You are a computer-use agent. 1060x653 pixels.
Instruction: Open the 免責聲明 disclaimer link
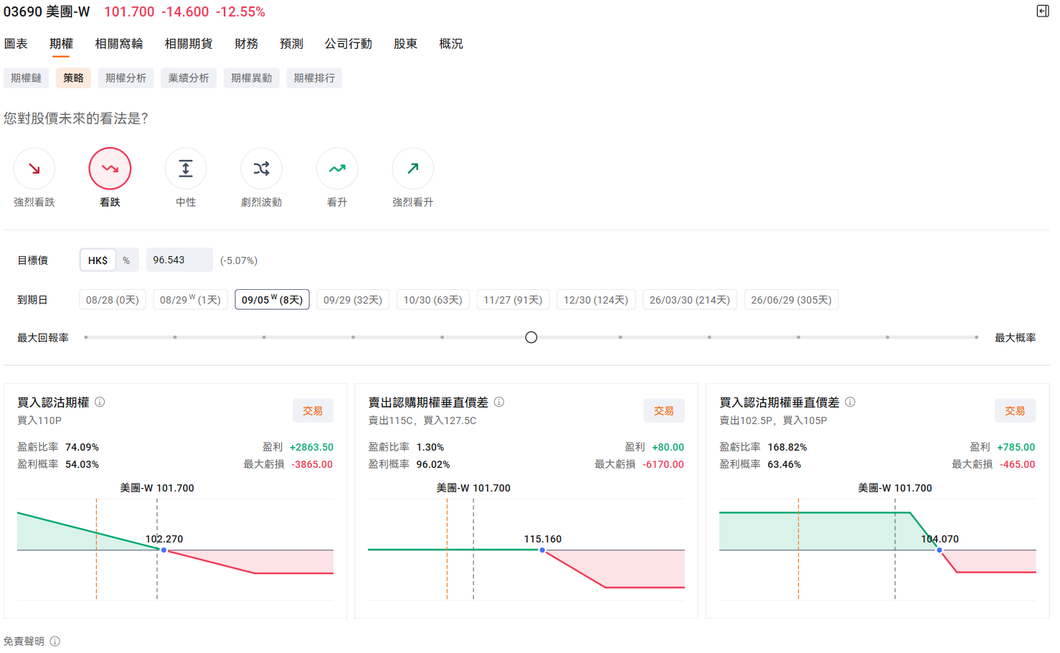click(x=26, y=641)
